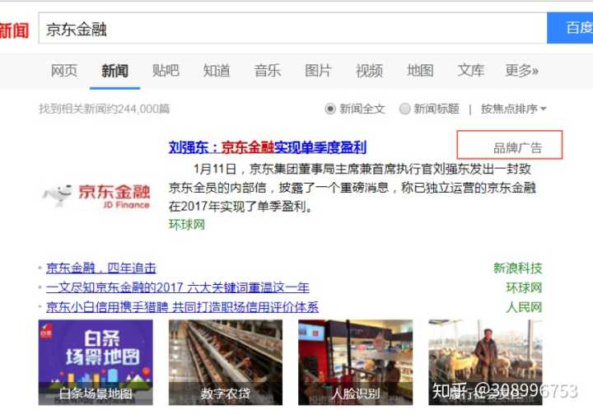The image size is (593, 415).
Task: Click the blue 百度 search button
Action: click(570, 28)
